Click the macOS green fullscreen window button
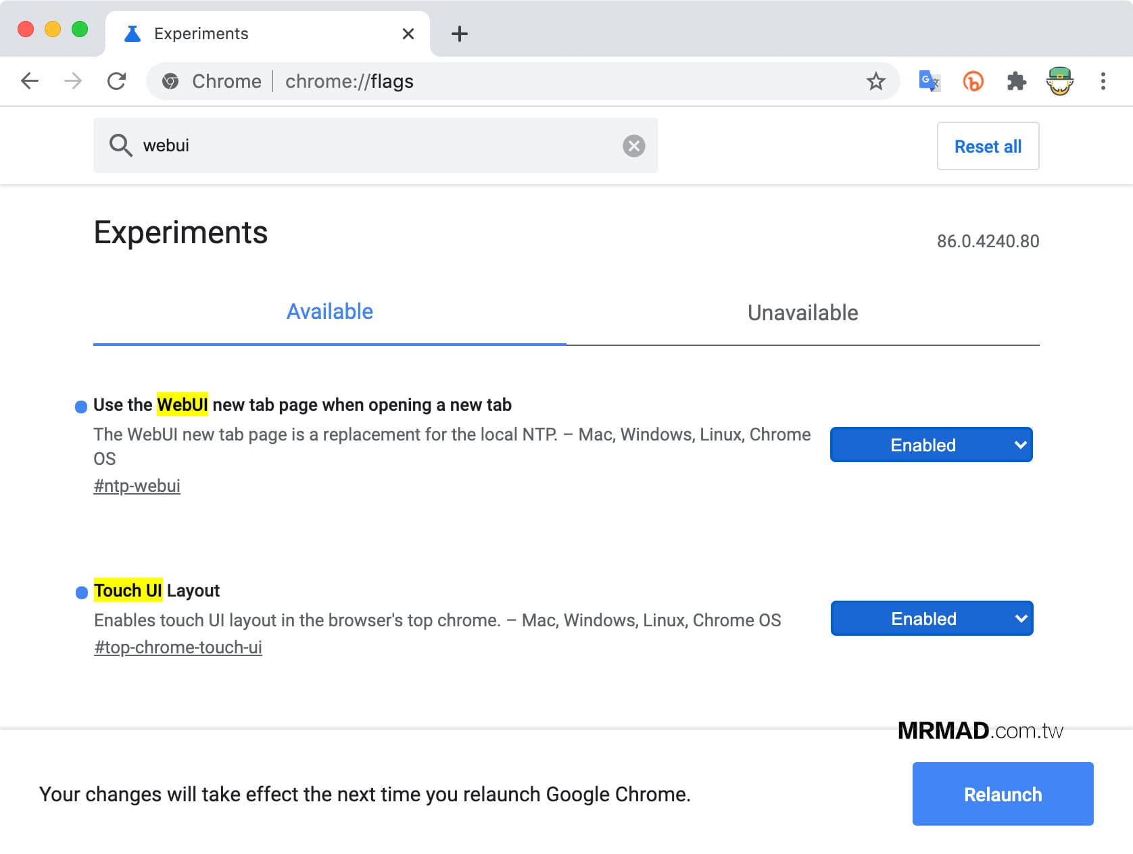 [x=80, y=29]
